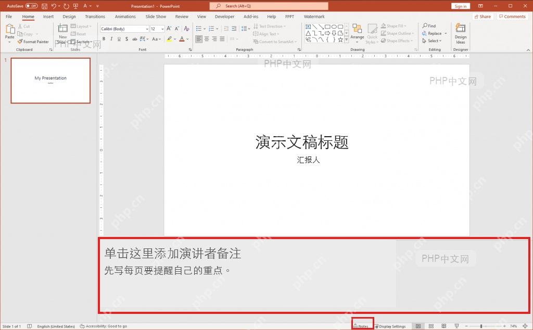The width and height of the screenshot is (533, 330).
Task: Click the Redo icon in quick access toolbar
Action: 66,6
